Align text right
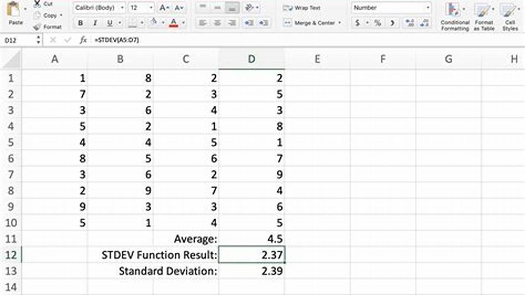 point(232,23)
